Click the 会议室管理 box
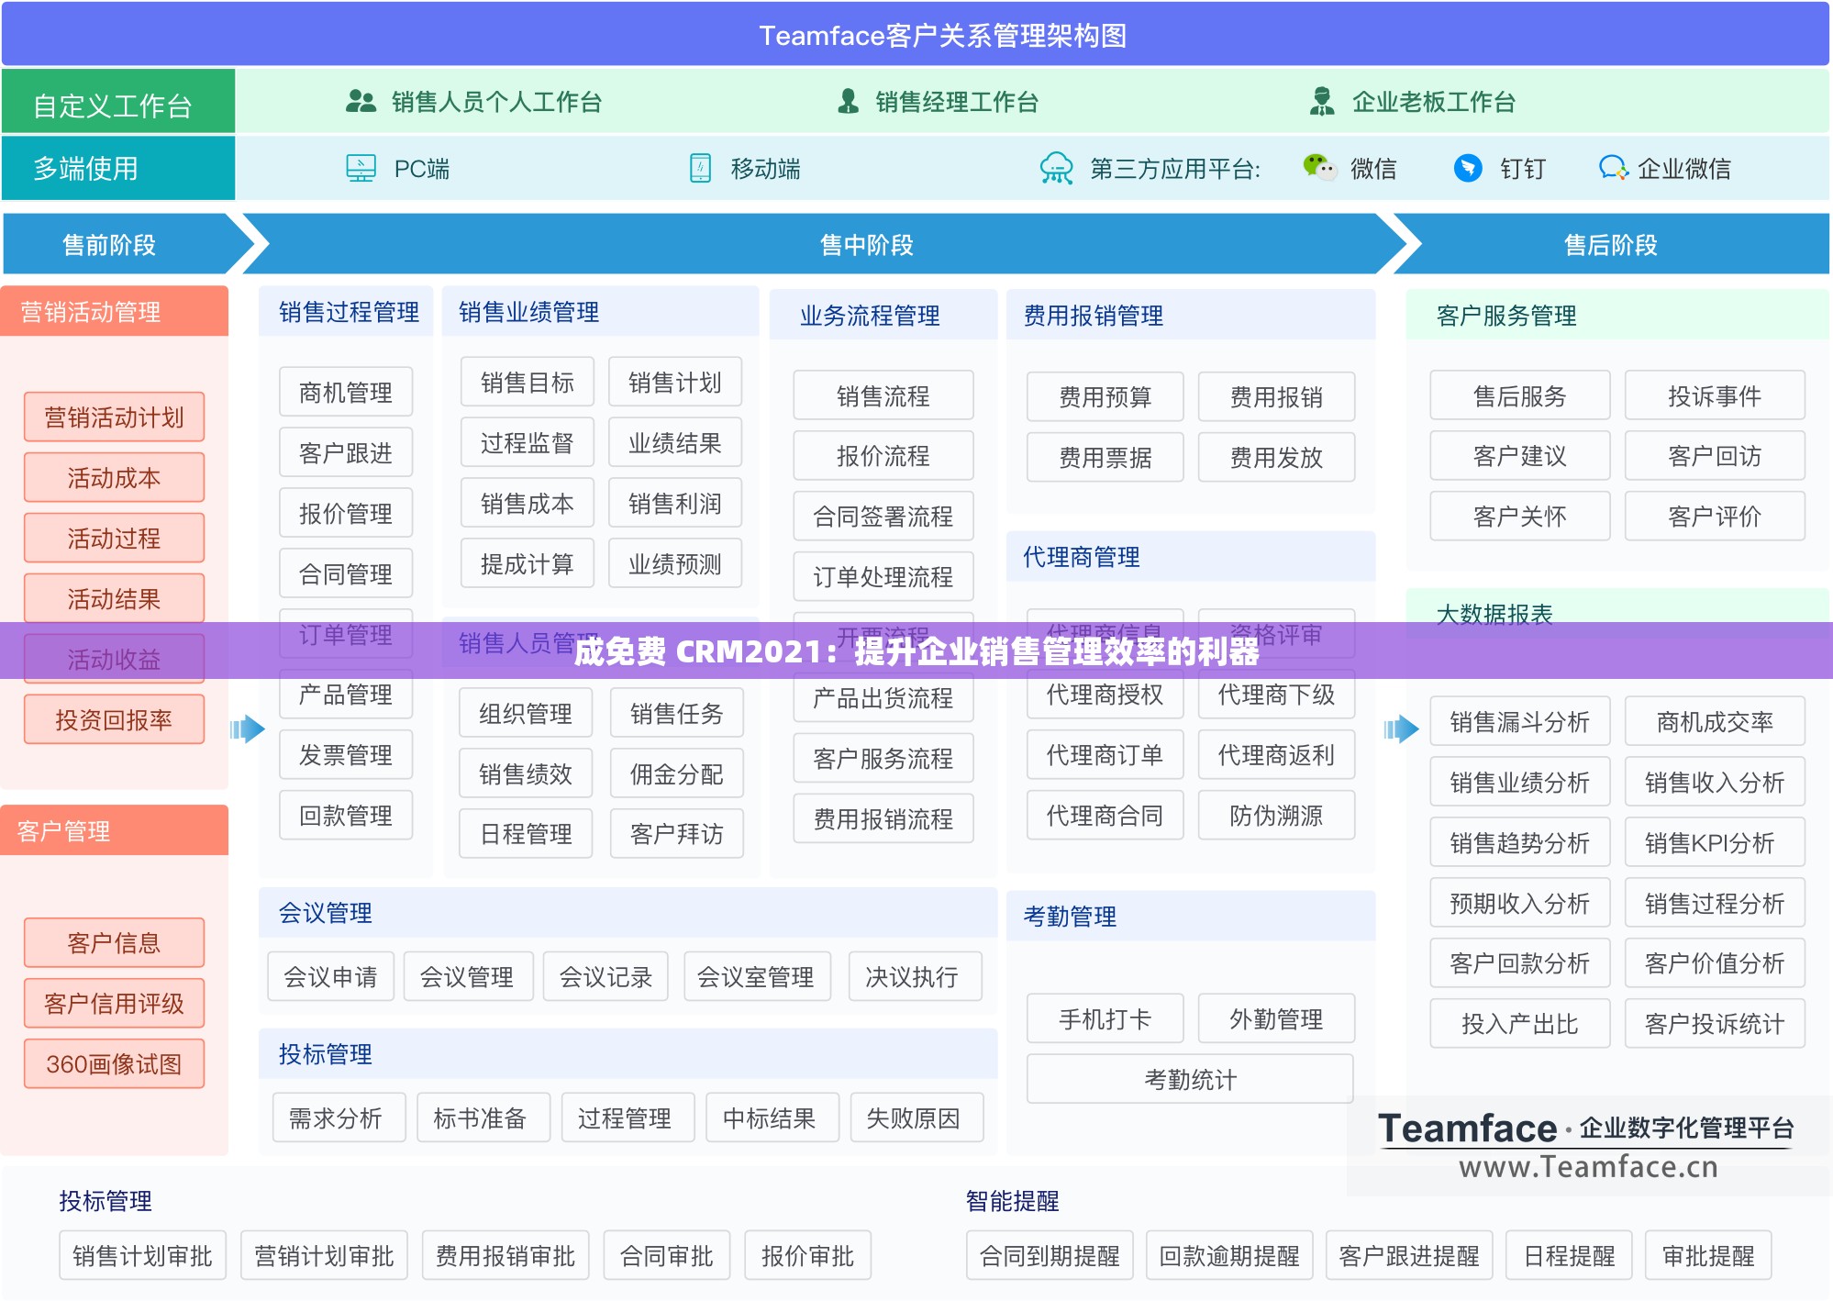 757,976
